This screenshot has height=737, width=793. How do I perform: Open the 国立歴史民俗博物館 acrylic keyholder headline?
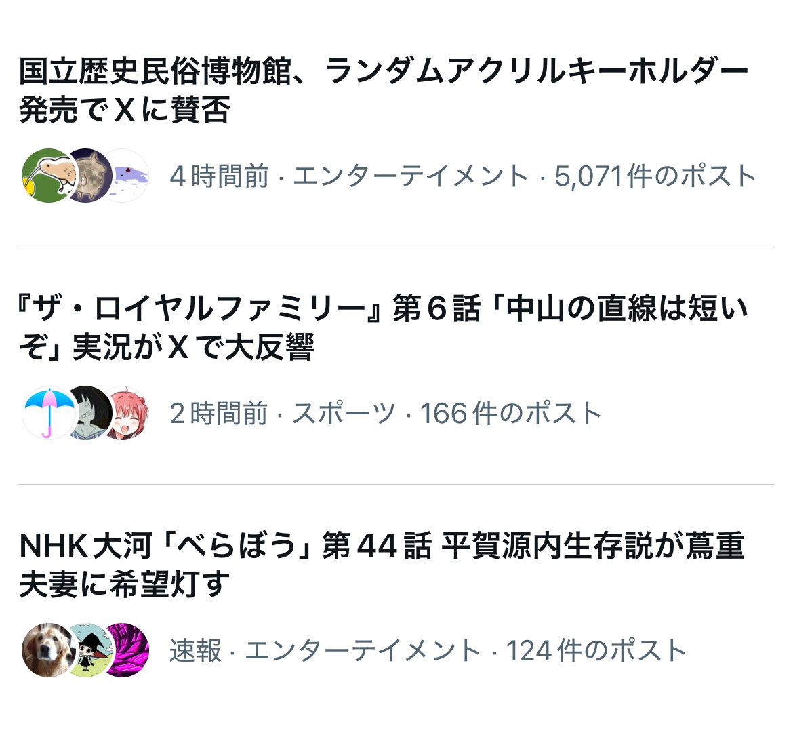pyautogui.click(x=384, y=90)
